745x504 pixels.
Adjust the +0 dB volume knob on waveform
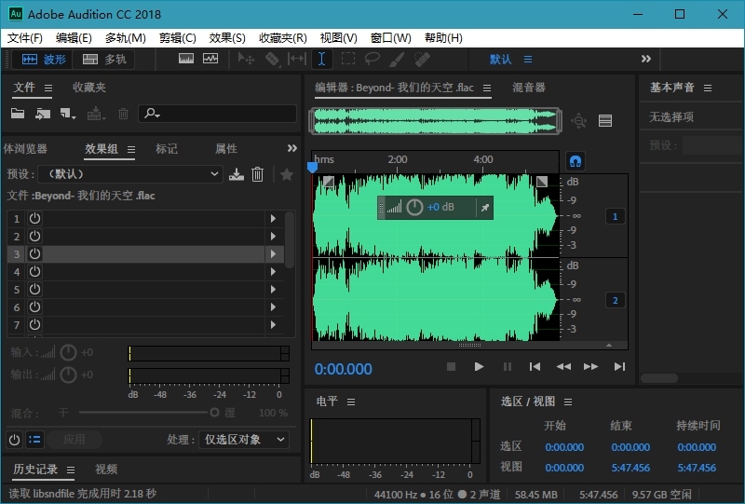click(414, 207)
